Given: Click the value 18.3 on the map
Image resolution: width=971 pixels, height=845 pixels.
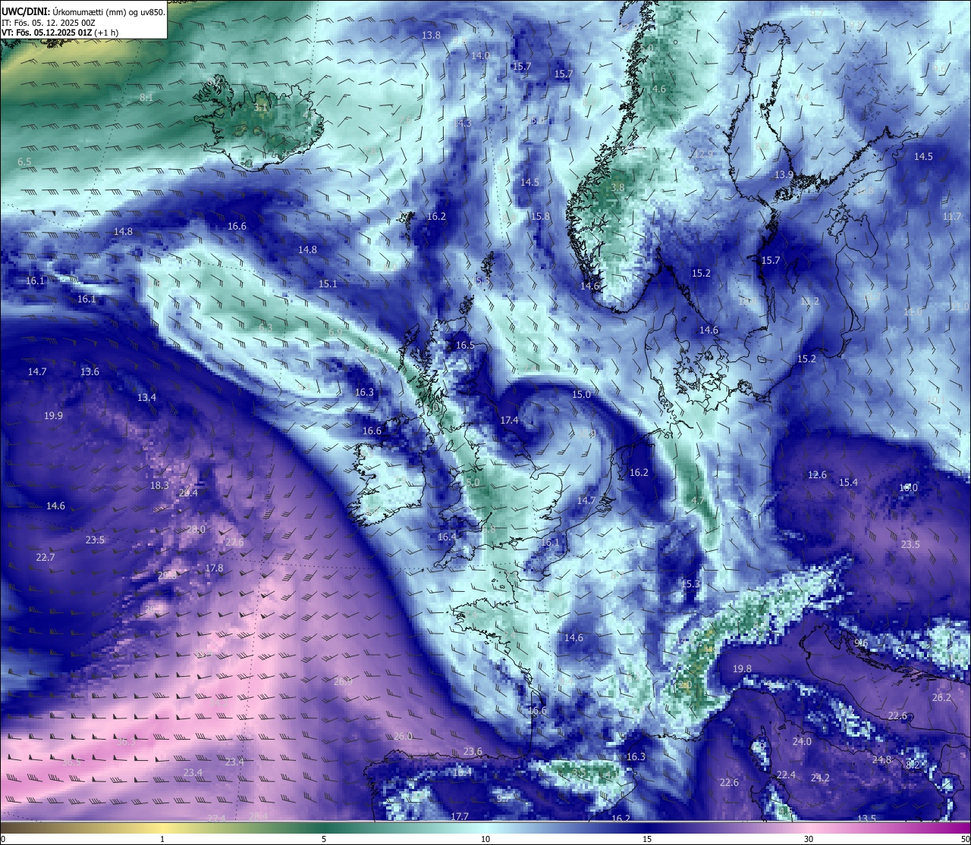Looking at the screenshot, I should 159,486.
